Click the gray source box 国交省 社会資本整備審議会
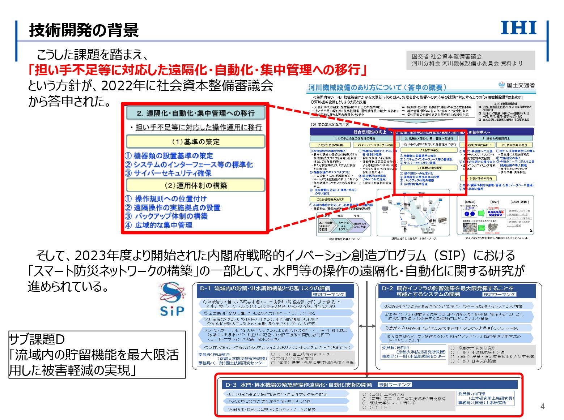Image resolution: width=564 pixels, height=420 pixels. pos(470,60)
